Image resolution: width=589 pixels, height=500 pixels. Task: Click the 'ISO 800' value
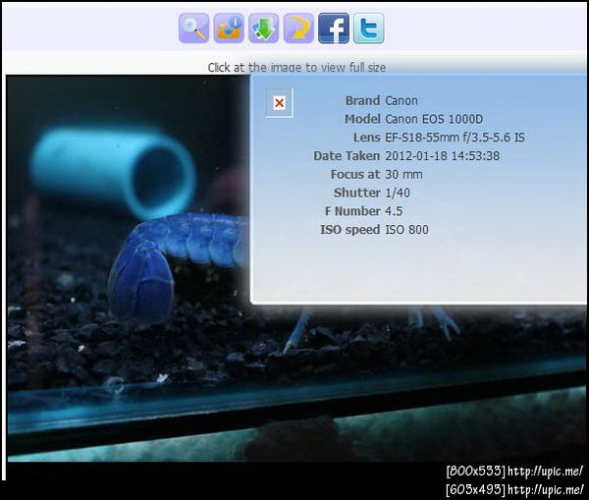(406, 230)
